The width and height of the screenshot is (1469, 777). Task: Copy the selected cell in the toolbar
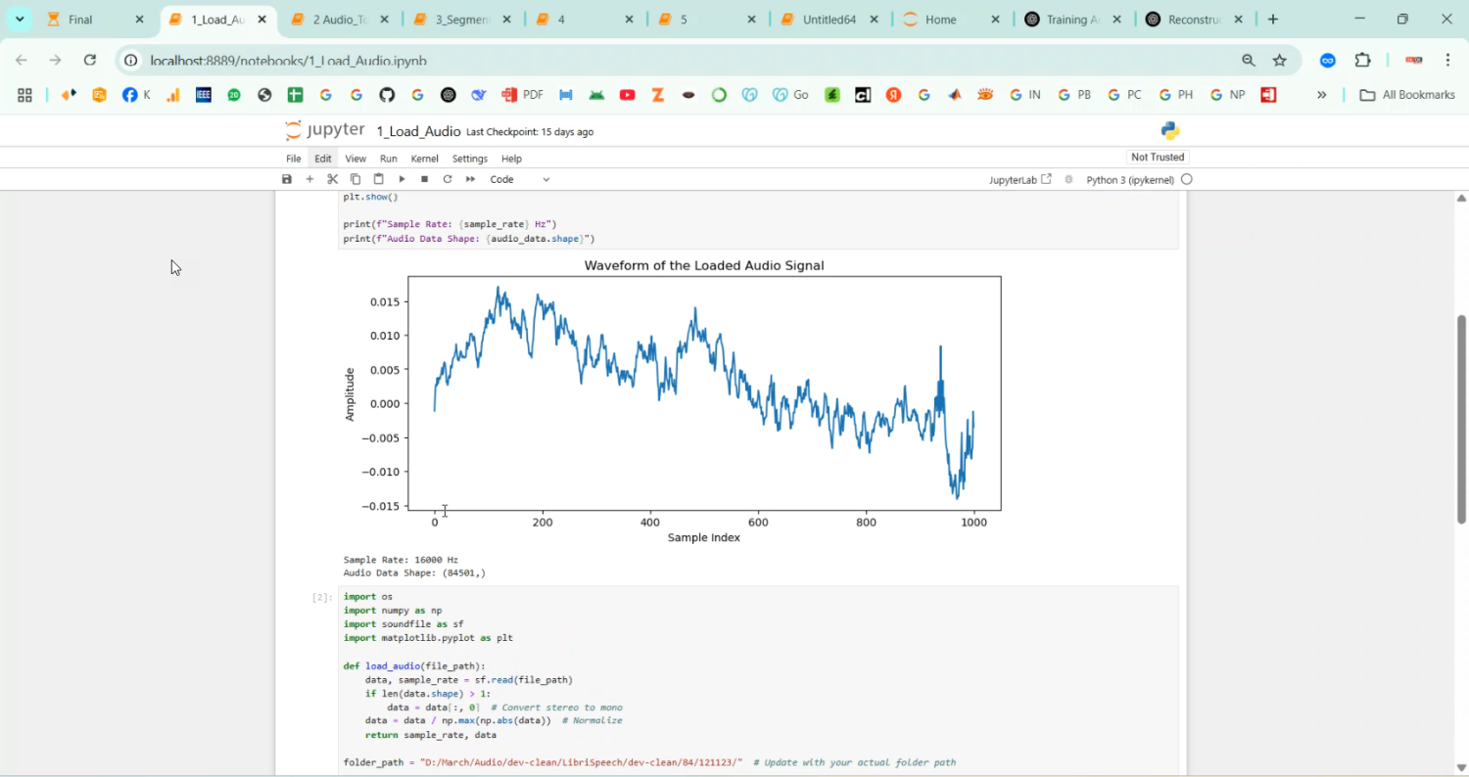(355, 179)
